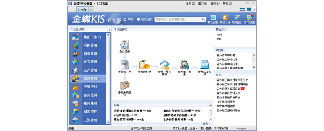Click 采购订单到期交货预警 entry

tap(132, 111)
